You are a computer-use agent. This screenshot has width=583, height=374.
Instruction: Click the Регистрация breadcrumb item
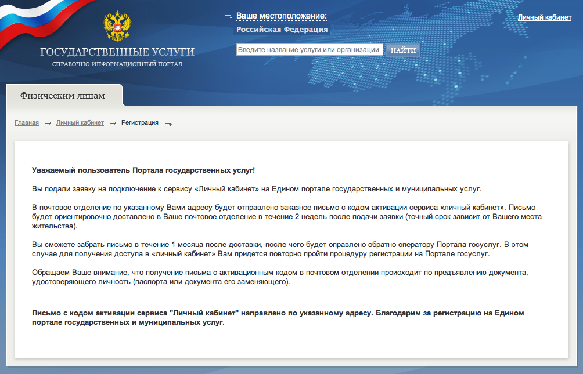140,122
